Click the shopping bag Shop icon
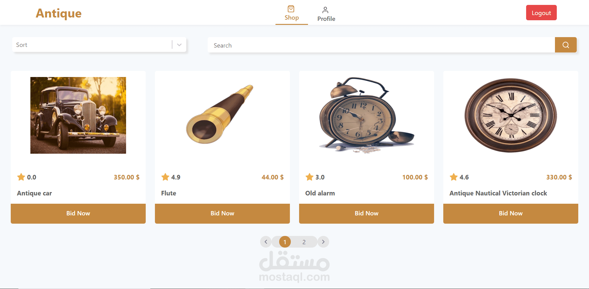589x289 pixels. 291,9
